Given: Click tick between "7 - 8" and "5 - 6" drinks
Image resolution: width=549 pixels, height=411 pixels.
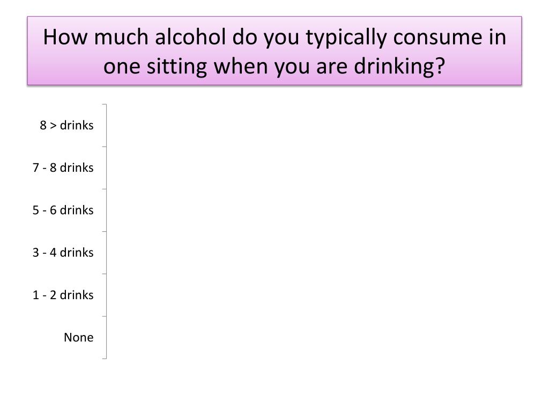Looking at the screenshot, I should 104,189.
